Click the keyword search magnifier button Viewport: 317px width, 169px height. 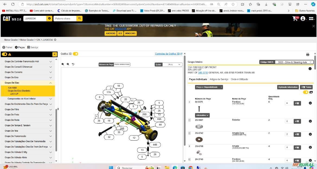[x=79, y=18]
